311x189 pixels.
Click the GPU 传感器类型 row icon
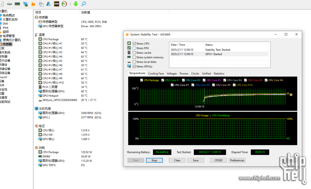coord(40,26)
